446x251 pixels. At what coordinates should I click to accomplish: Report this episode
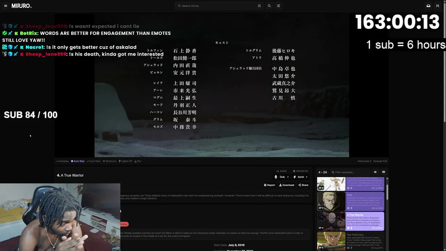pyautogui.click(x=269, y=185)
